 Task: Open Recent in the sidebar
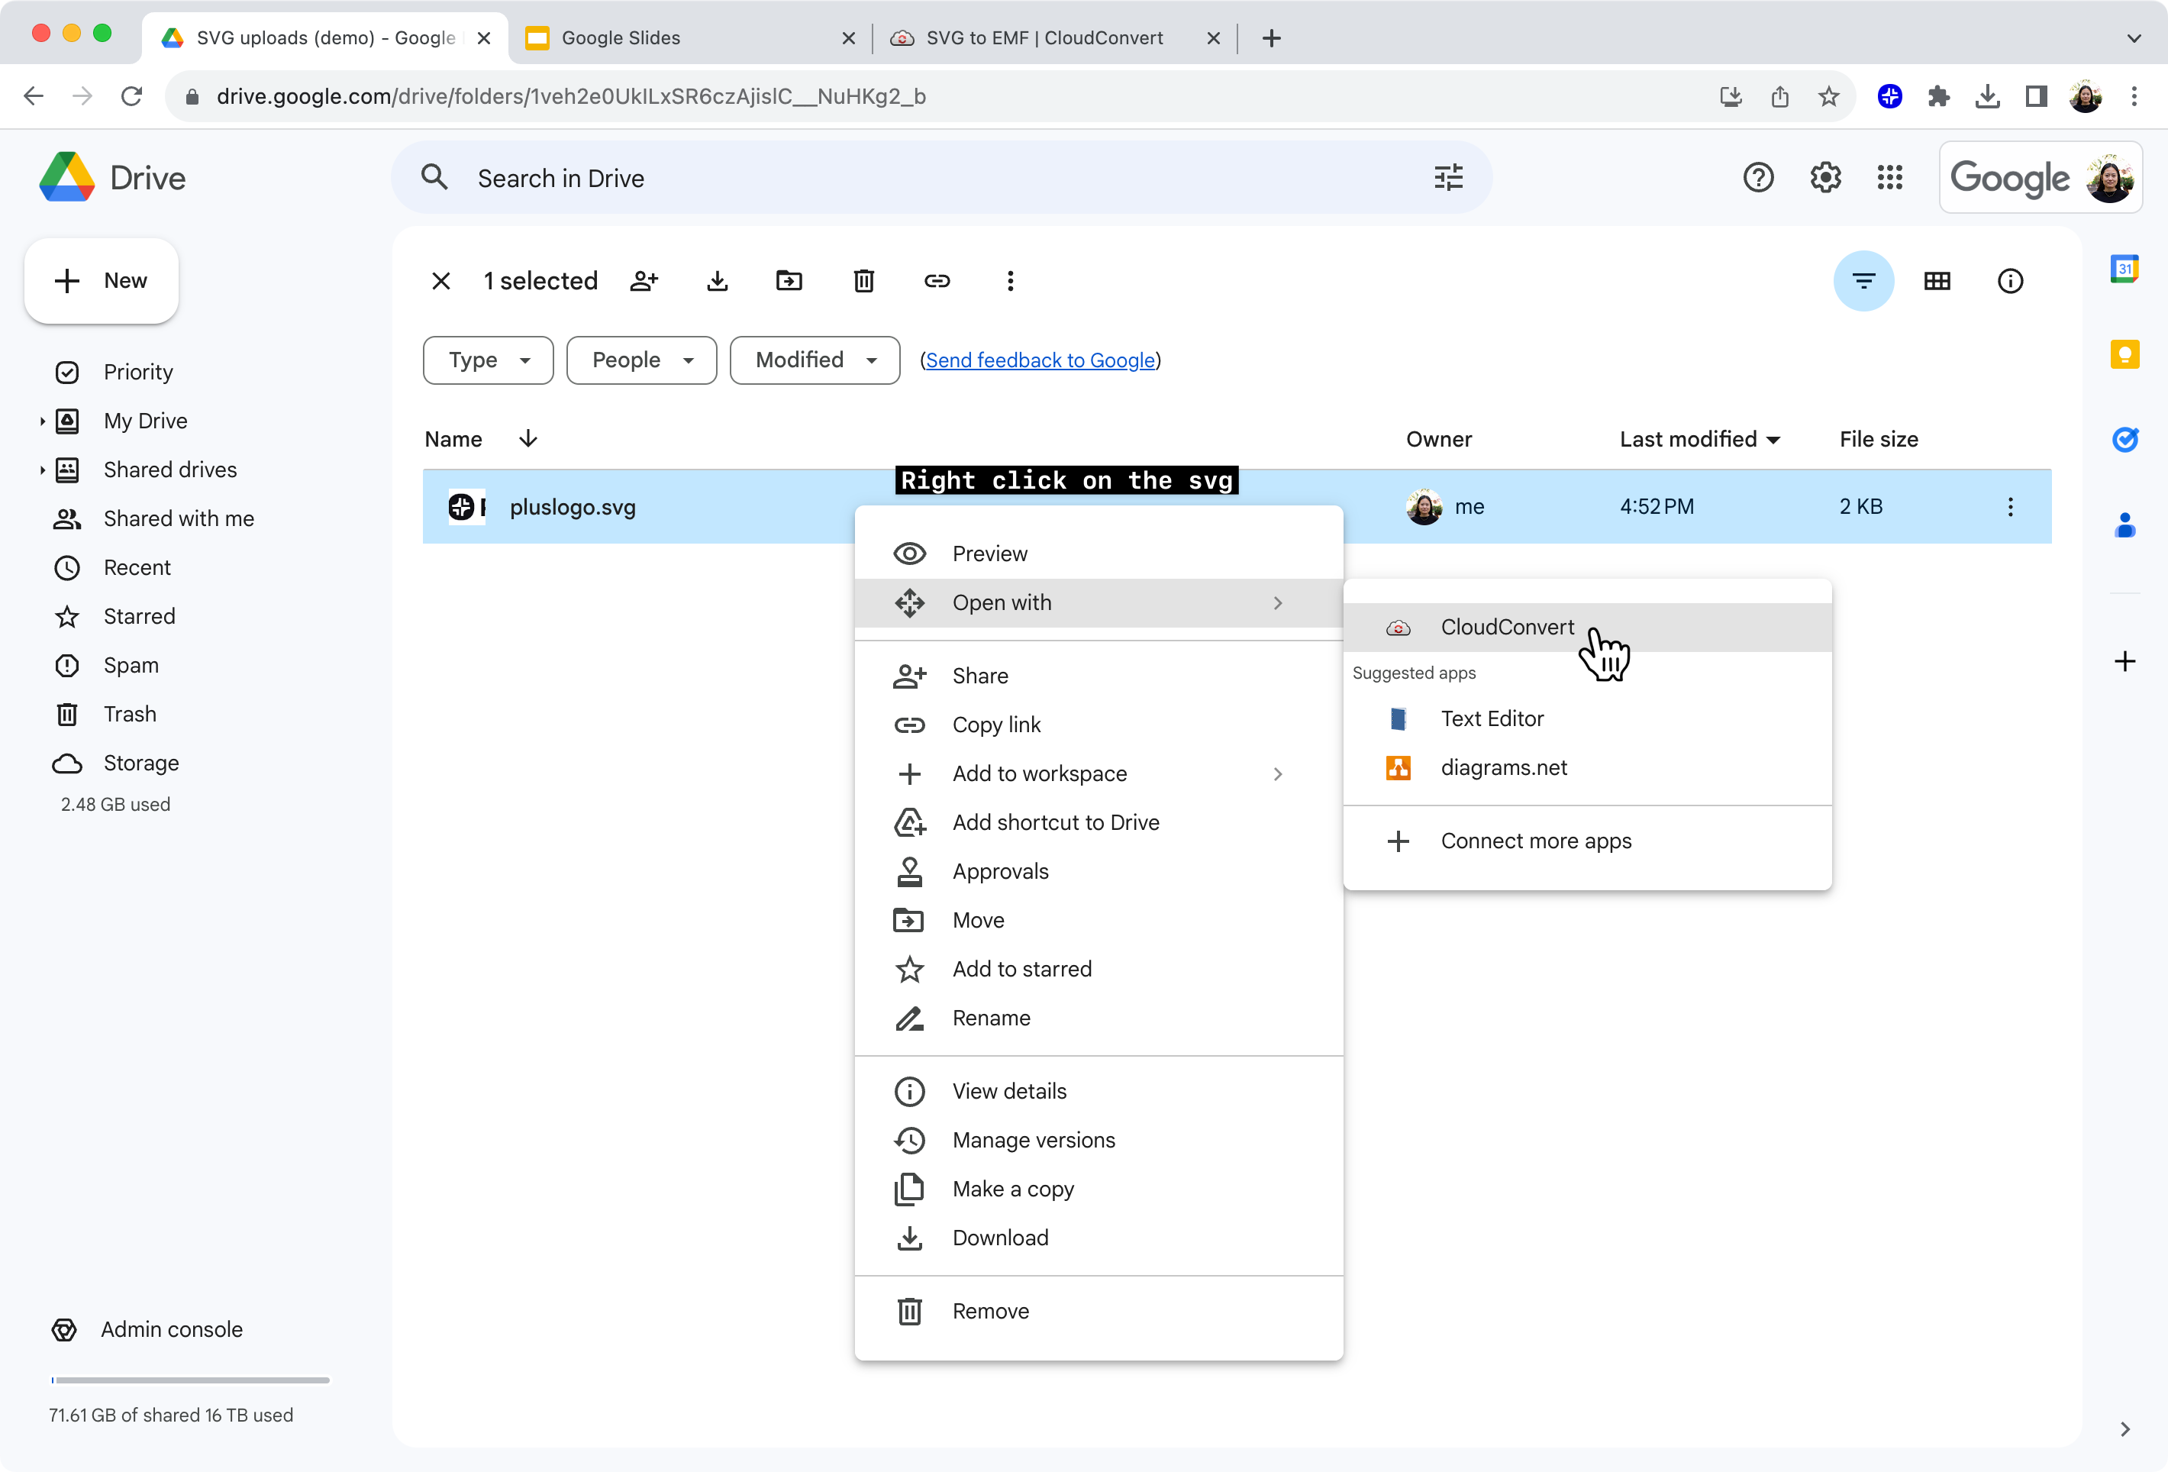pos(137,567)
